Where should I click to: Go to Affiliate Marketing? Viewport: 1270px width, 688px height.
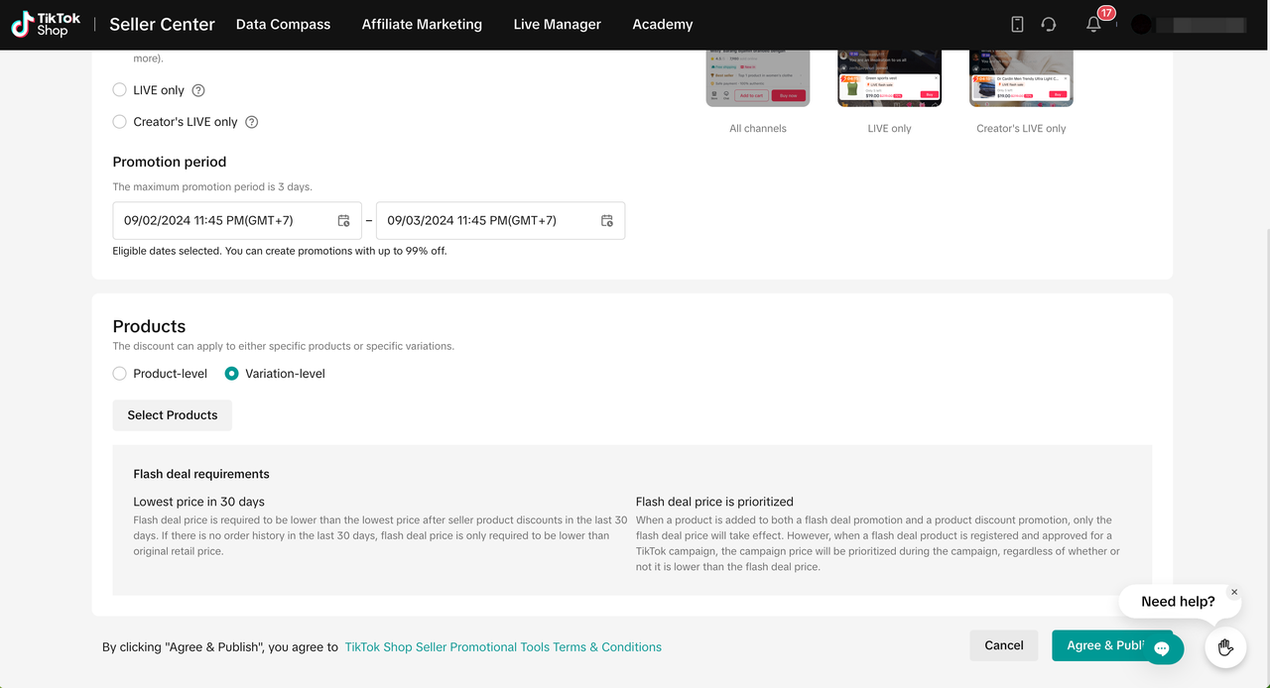422,25
